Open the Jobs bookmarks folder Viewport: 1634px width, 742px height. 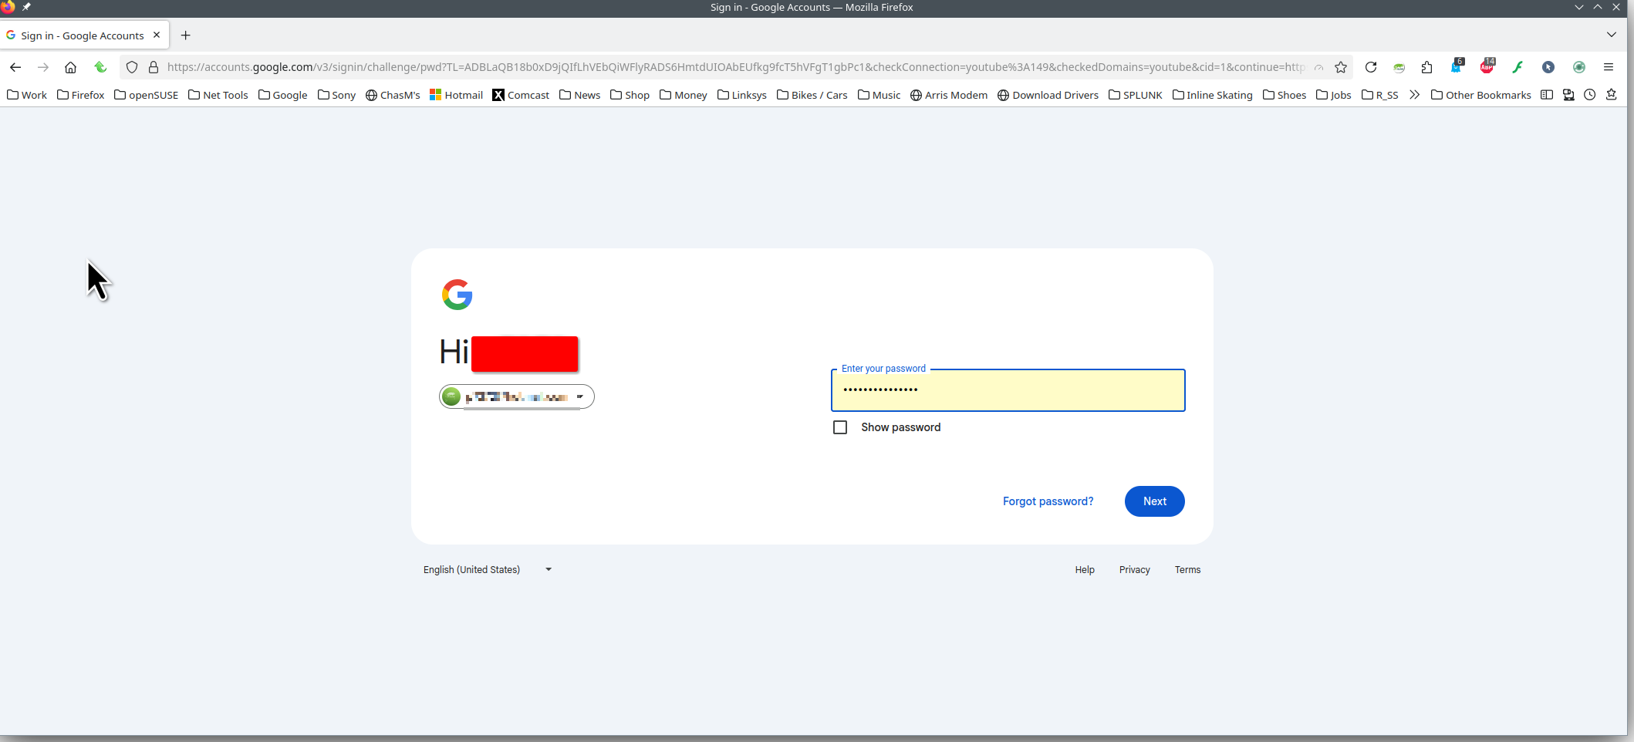coord(1334,95)
